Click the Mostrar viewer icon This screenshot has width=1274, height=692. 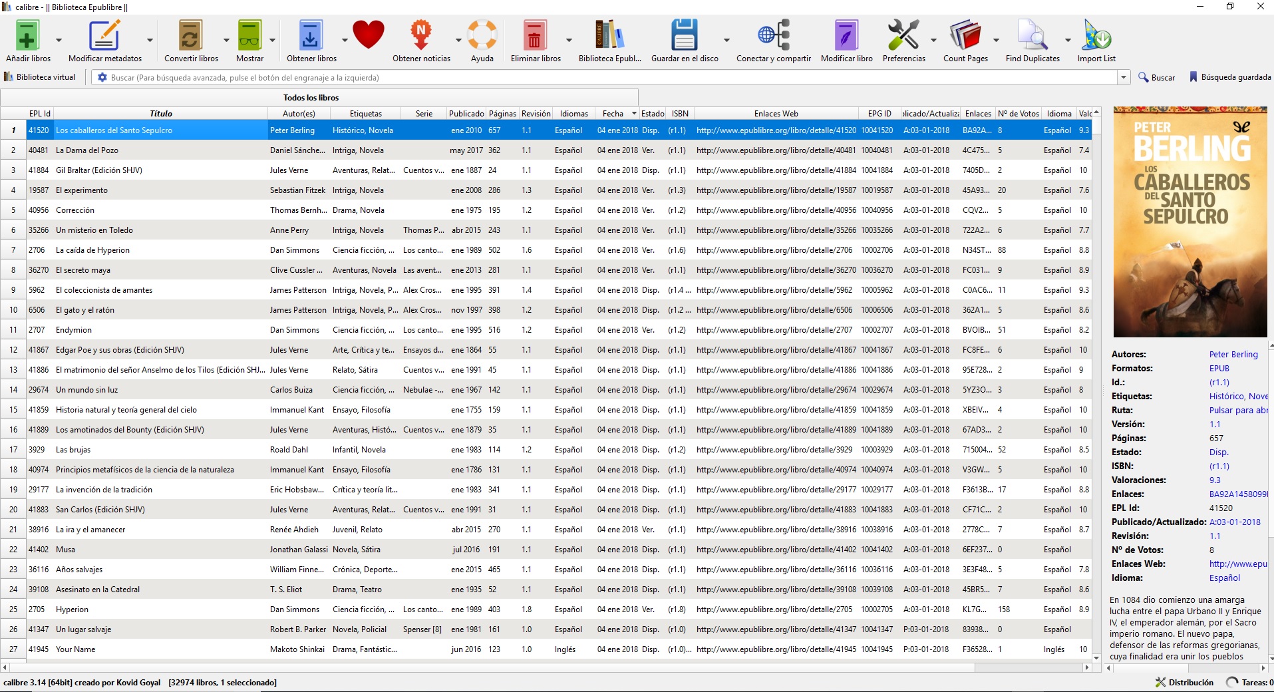click(x=249, y=35)
